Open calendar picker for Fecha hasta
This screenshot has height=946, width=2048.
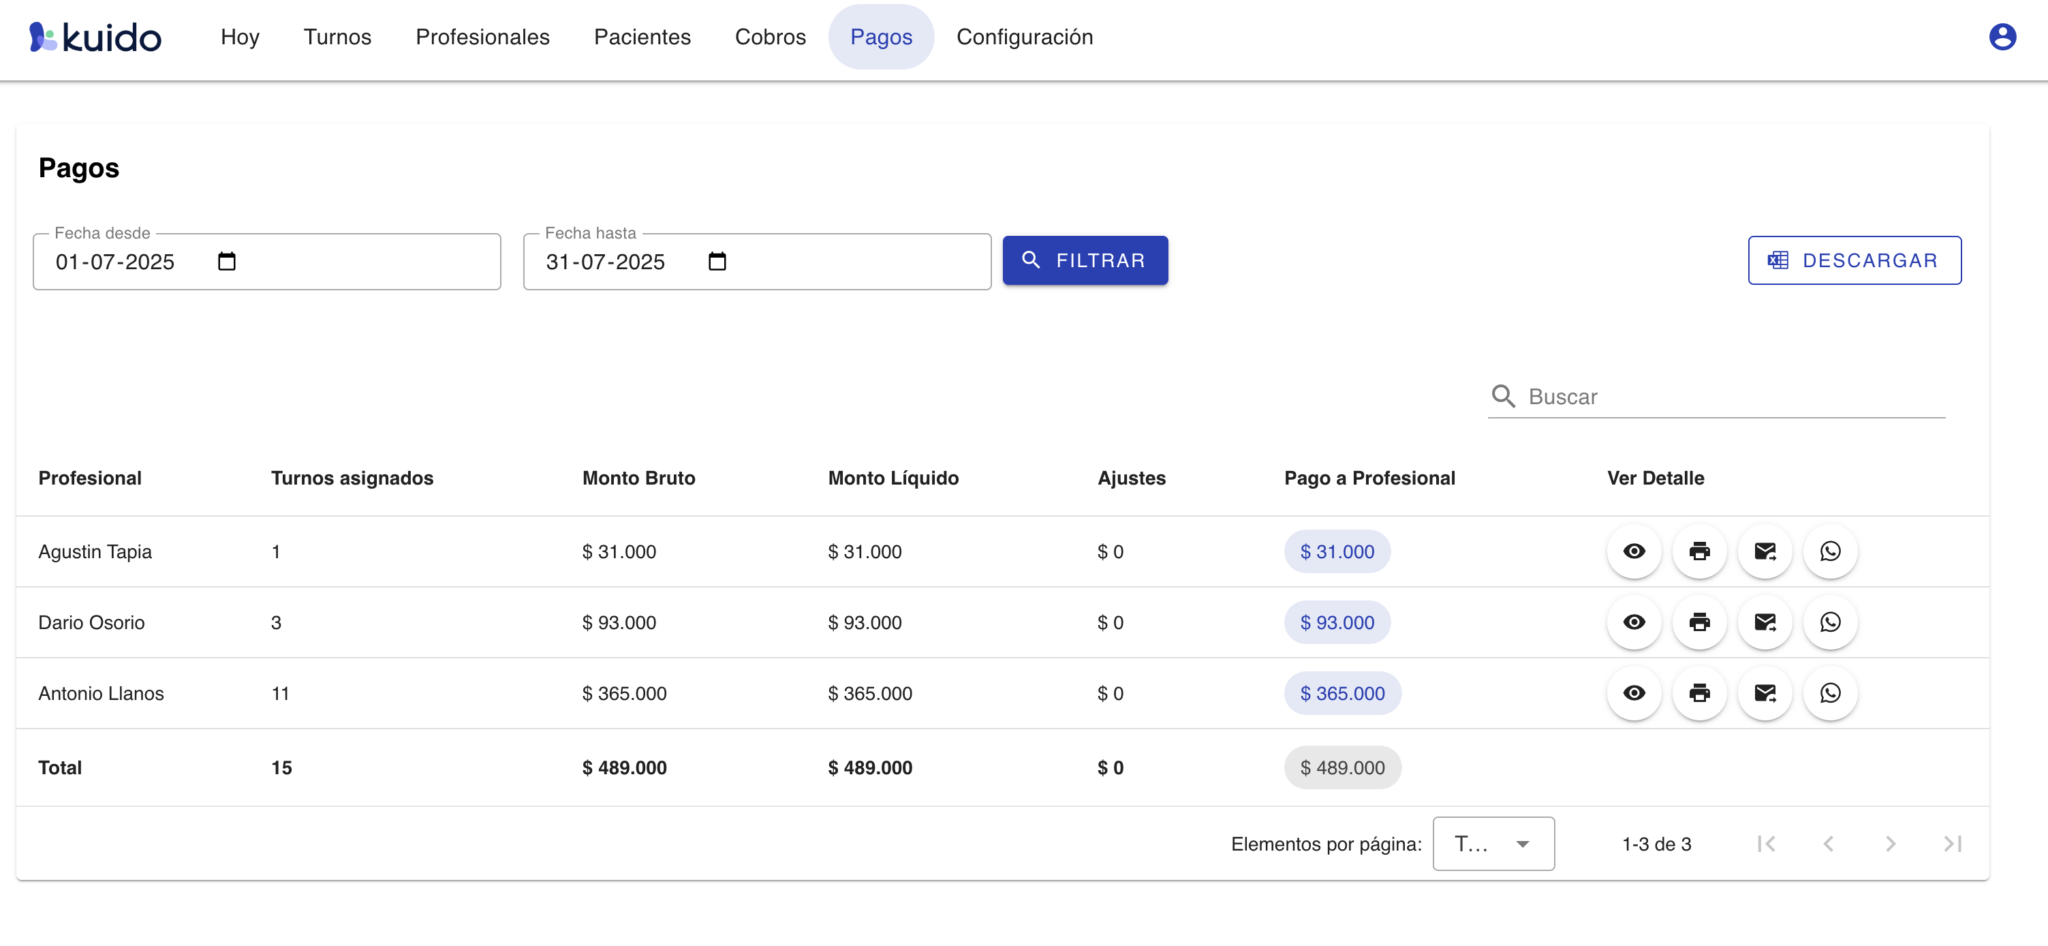pos(717,261)
